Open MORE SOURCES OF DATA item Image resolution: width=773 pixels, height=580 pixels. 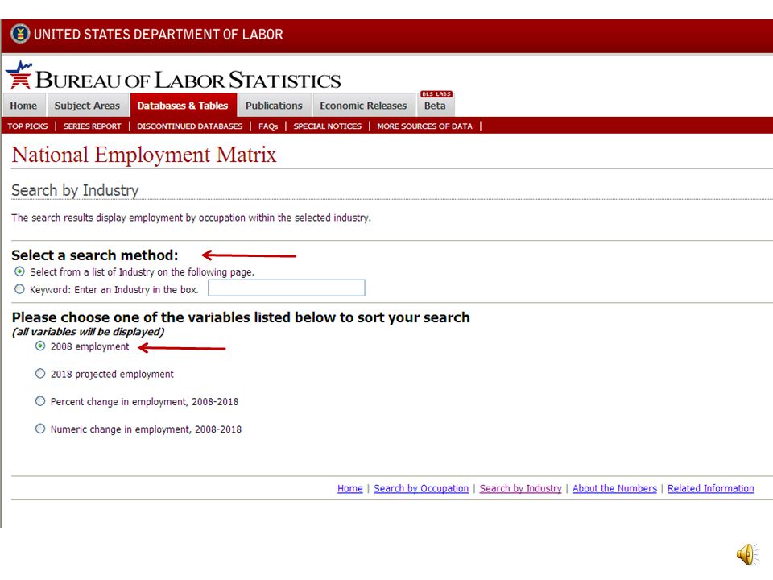[424, 126]
